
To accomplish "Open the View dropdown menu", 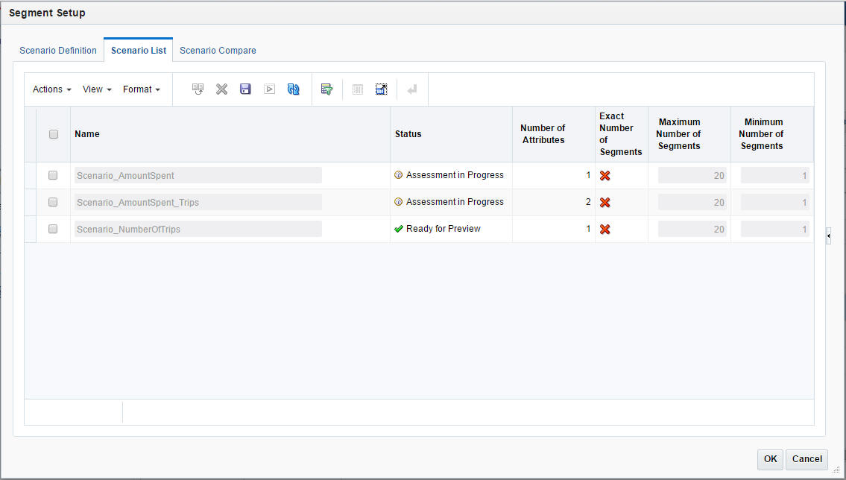I will (97, 89).
